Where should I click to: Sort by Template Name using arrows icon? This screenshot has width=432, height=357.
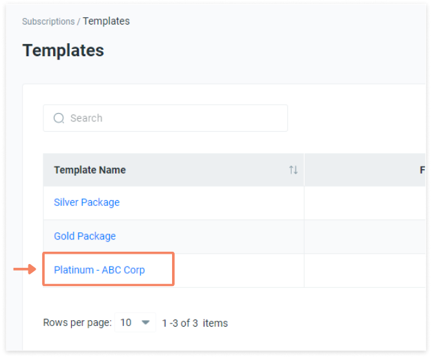pos(293,170)
